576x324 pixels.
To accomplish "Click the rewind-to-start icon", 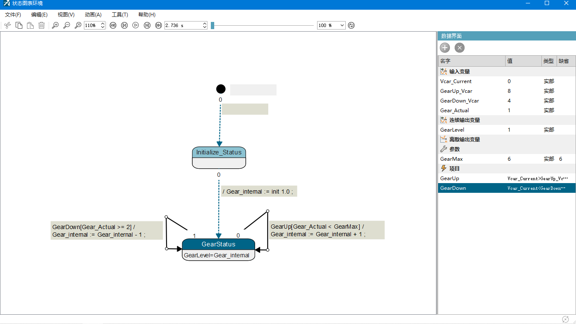I will click(113, 25).
